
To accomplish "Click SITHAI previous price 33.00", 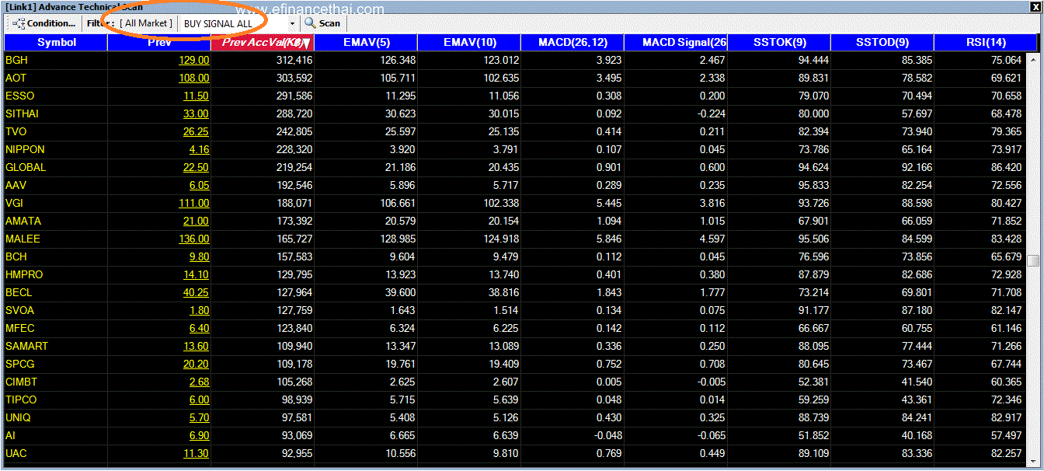I will click(x=196, y=113).
